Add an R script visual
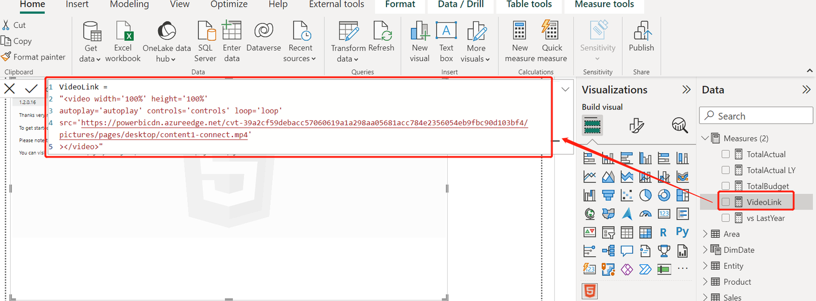 [x=664, y=232]
